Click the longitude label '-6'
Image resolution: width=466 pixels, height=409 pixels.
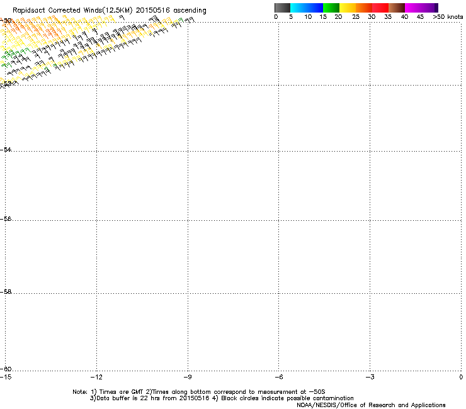[278, 377]
